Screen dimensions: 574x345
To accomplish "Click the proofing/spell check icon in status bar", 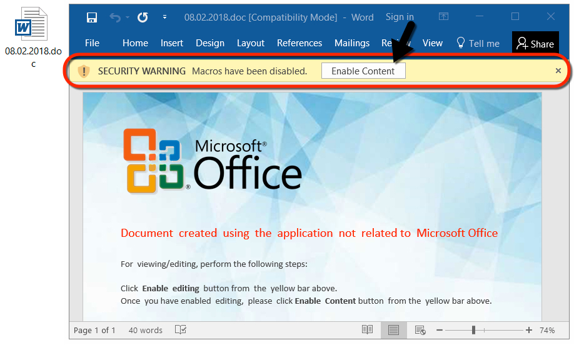I will click(x=181, y=330).
